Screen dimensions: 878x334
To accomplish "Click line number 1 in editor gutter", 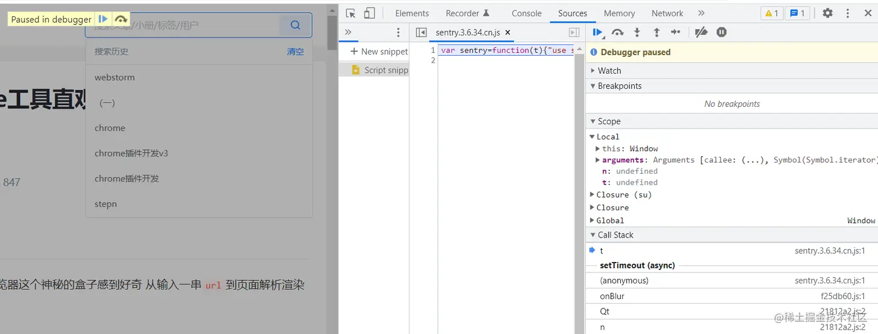I will tap(433, 50).
